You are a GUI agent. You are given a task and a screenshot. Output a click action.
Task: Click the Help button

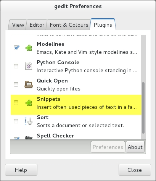pos(21,170)
